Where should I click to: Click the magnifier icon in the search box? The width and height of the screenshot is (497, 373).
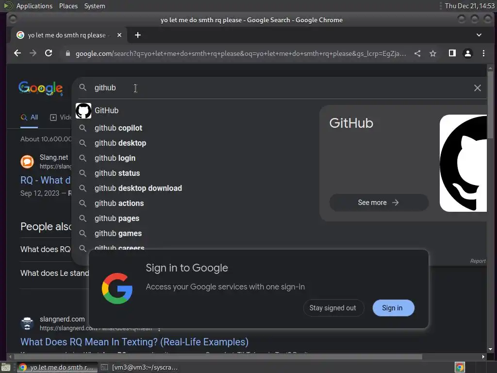pos(83,87)
